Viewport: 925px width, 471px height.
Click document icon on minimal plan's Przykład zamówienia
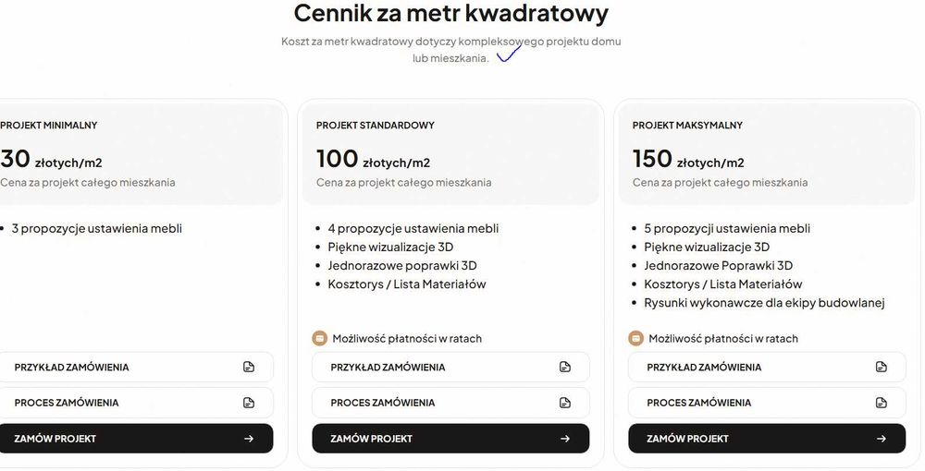coord(249,368)
